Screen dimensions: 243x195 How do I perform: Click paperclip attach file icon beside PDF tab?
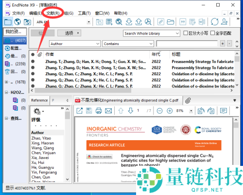point(188,100)
